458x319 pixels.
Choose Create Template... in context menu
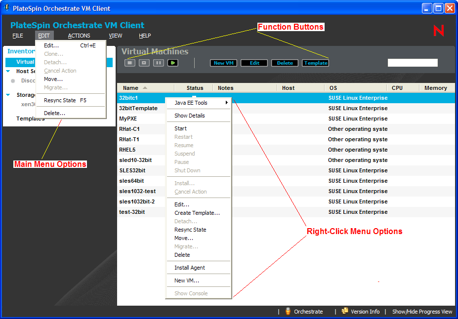[x=199, y=213]
